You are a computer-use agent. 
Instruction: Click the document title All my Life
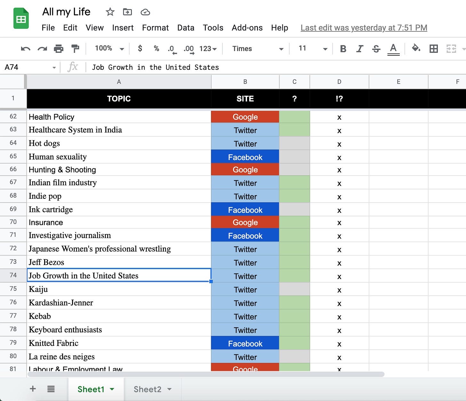tap(66, 12)
